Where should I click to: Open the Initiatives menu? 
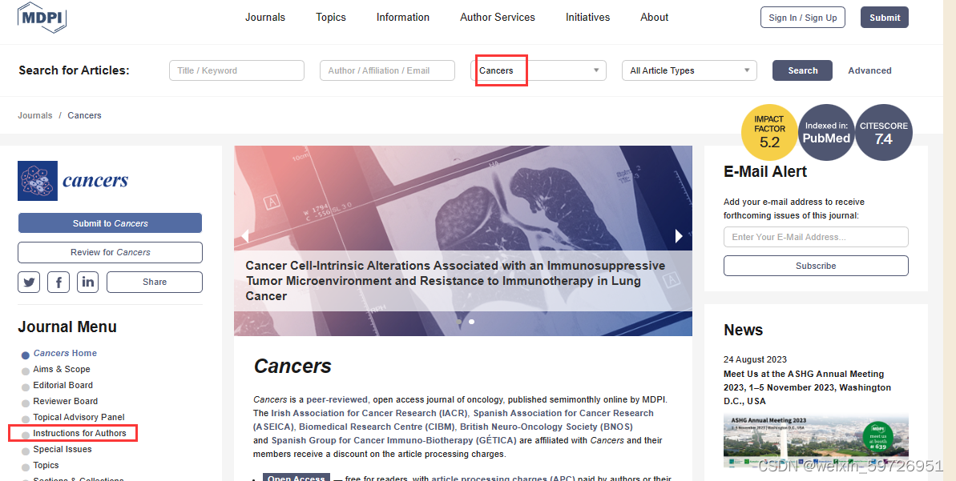pyautogui.click(x=587, y=17)
